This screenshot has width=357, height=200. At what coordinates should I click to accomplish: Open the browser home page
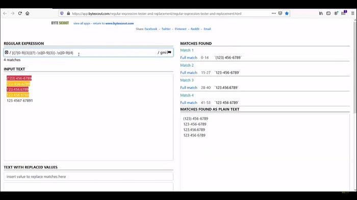[28, 13]
